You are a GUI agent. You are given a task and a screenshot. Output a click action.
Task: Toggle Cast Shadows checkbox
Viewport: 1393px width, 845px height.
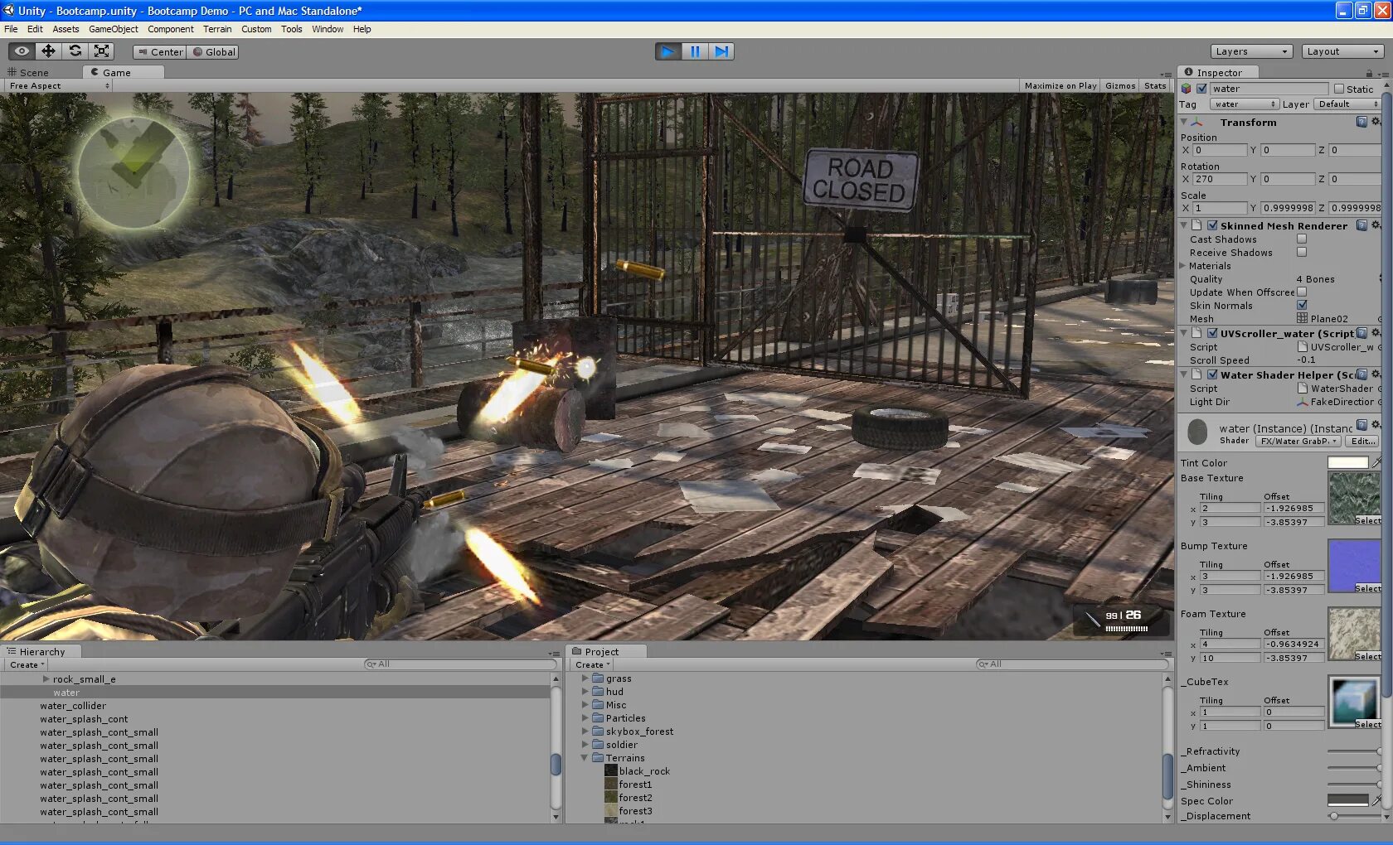click(1302, 239)
